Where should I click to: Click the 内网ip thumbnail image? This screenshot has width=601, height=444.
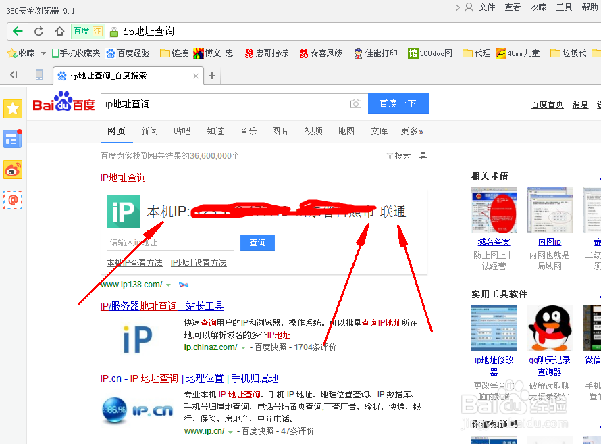coord(550,210)
